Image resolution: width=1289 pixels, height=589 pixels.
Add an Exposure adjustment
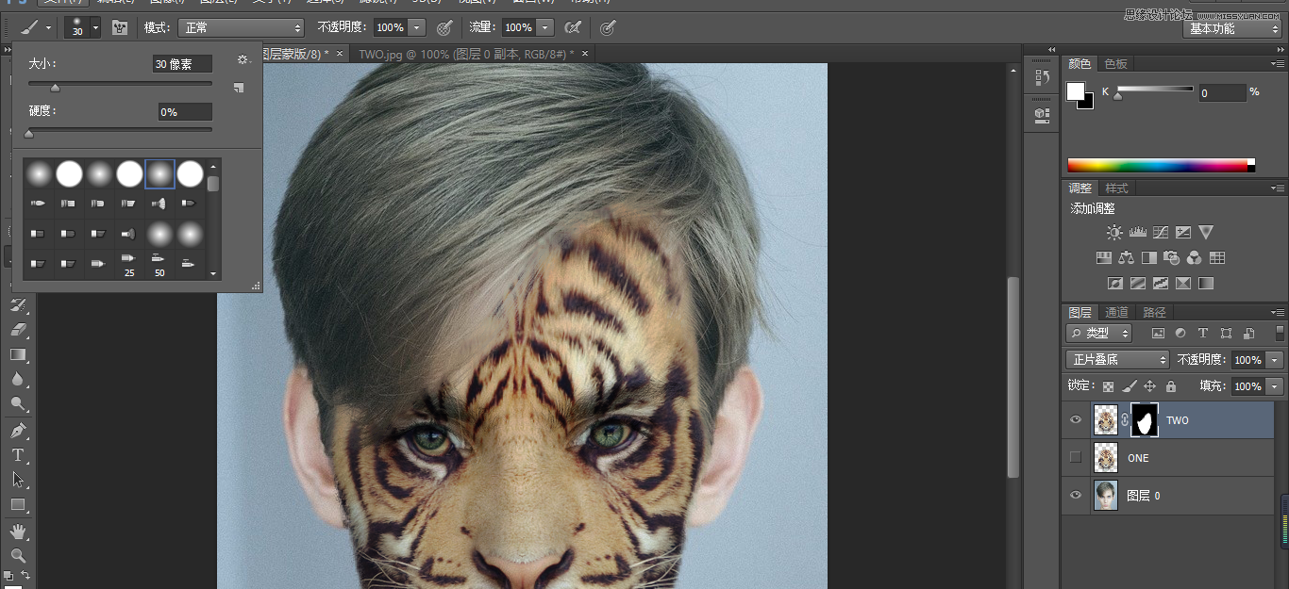[1183, 232]
